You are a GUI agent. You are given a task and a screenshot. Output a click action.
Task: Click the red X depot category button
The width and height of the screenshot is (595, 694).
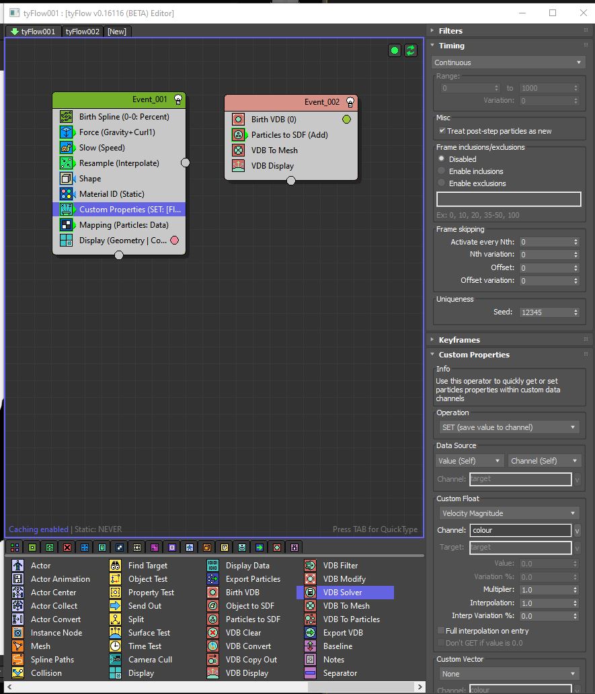point(67,548)
